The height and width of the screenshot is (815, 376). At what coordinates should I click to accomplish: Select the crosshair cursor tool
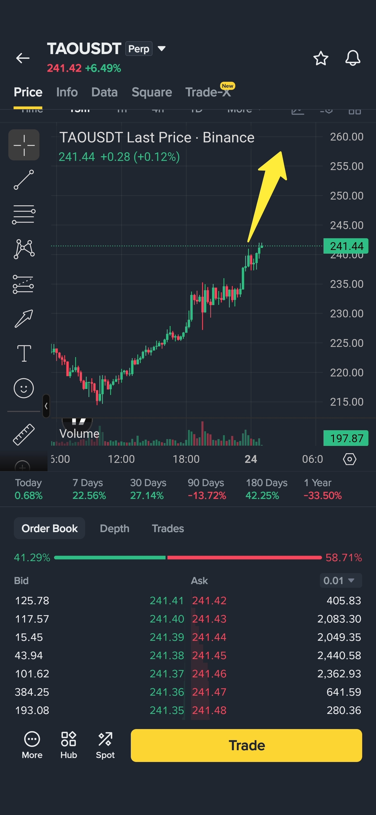click(x=24, y=145)
